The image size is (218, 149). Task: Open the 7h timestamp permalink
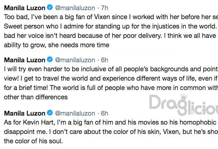[105, 8]
